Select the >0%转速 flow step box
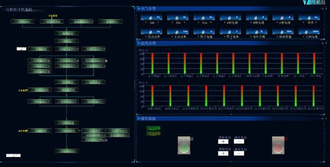 point(67,123)
